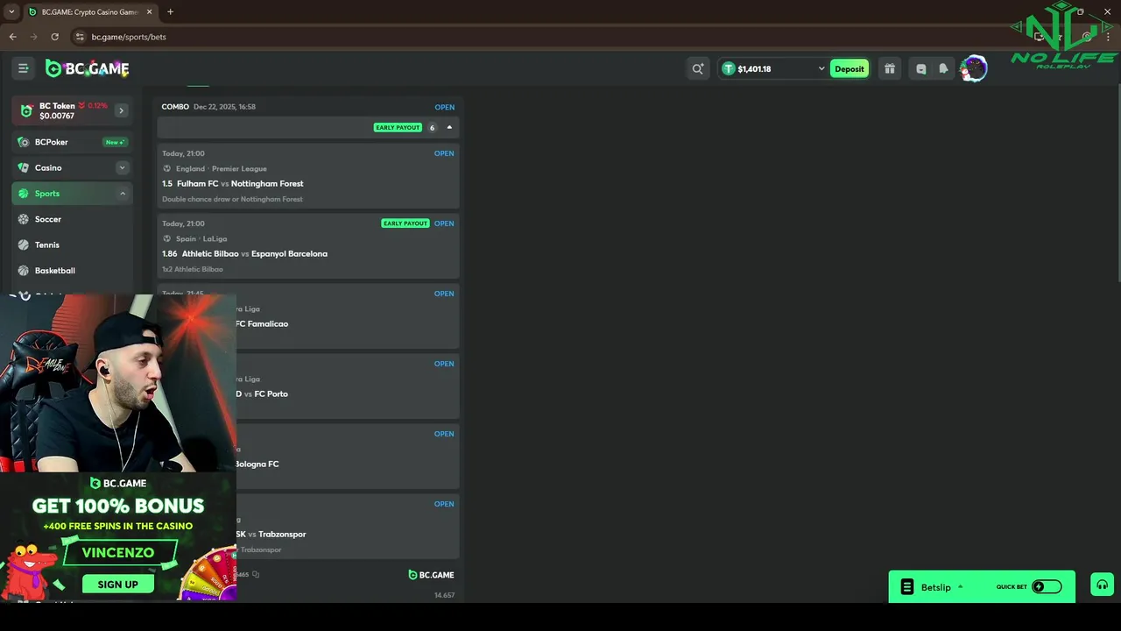This screenshot has width=1121, height=631.
Task: Collapse the sidebar with hamburger menu icon
Action: click(x=24, y=68)
